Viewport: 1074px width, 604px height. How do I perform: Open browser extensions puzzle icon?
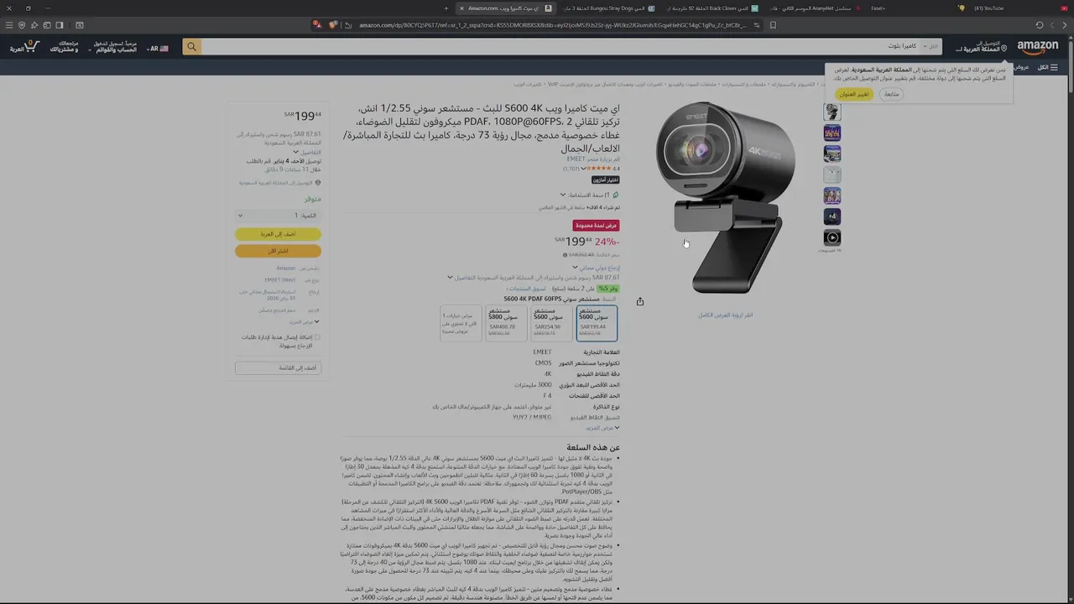(x=34, y=25)
